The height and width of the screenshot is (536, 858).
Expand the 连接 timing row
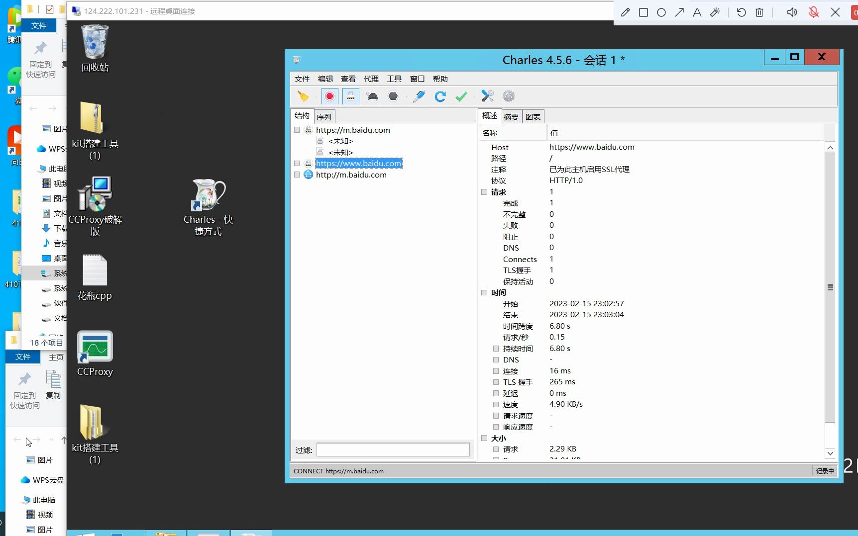click(496, 371)
